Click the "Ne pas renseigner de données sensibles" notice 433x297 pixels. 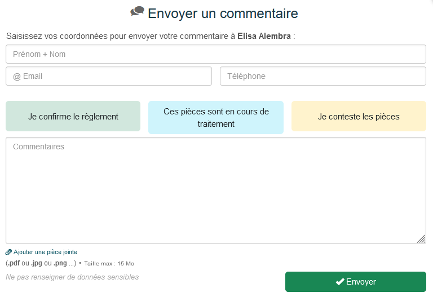click(x=72, y=277)
